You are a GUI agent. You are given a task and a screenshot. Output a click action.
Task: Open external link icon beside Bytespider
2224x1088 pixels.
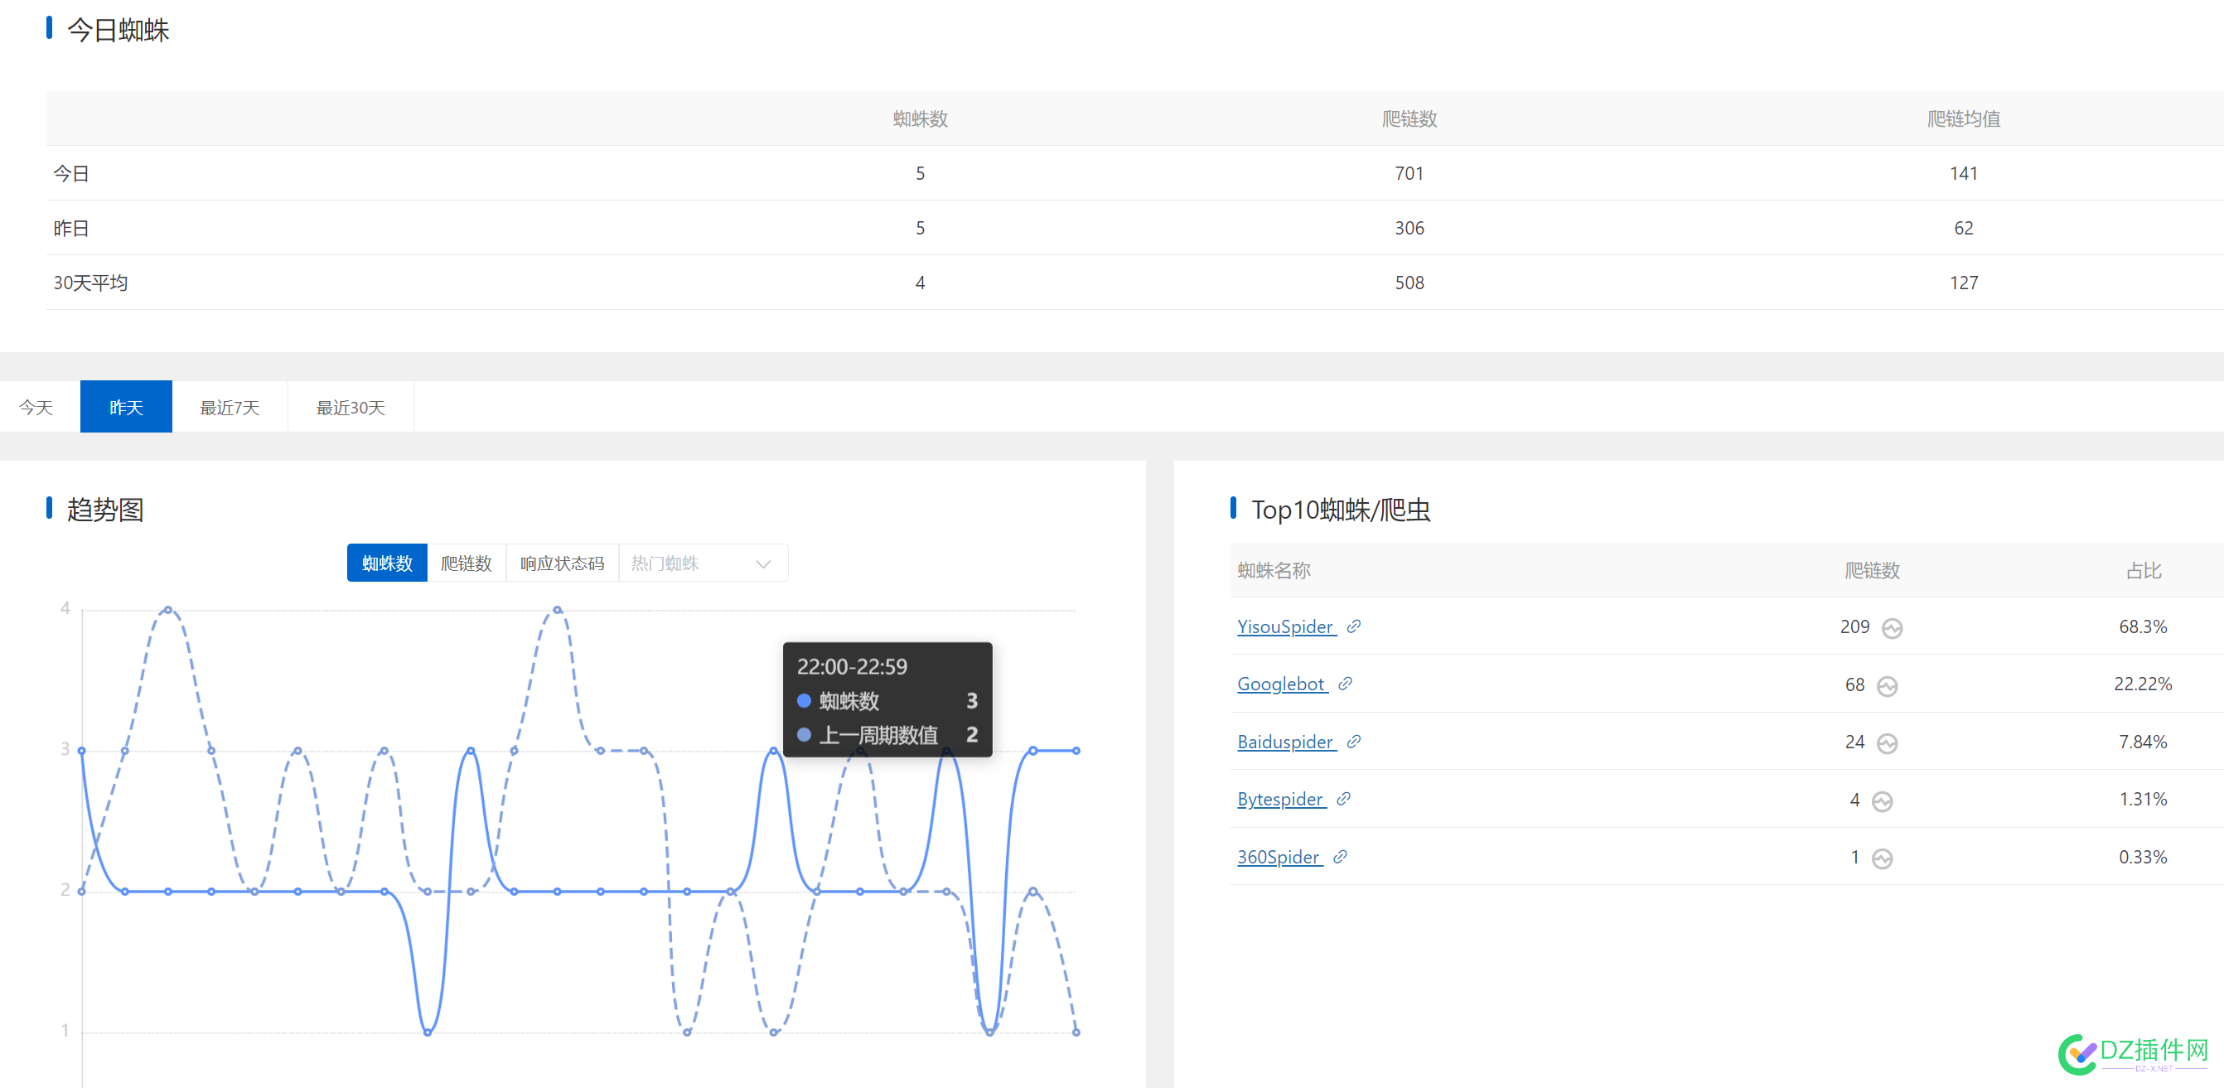click(1343, 799)
